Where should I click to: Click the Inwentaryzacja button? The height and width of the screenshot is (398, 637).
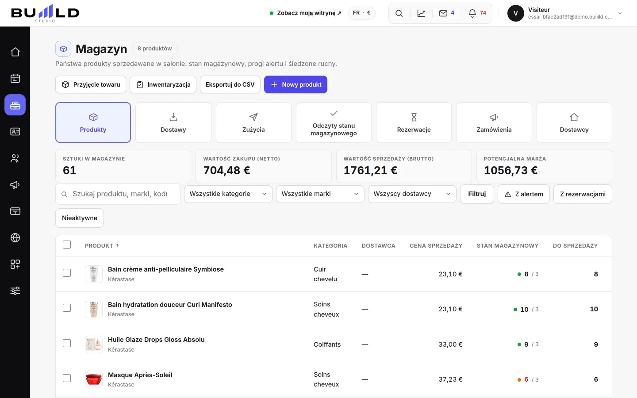163,84
